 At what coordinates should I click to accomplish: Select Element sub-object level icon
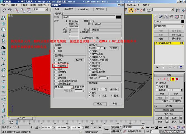click(177, 79)
